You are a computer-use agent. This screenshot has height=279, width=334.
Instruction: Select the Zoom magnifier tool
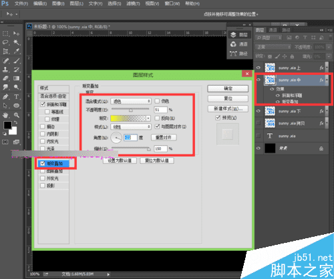pyautogui.click(x=16, y=115)
